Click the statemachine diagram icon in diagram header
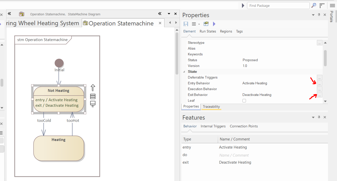Screen dimensions: 337x181 22,14
